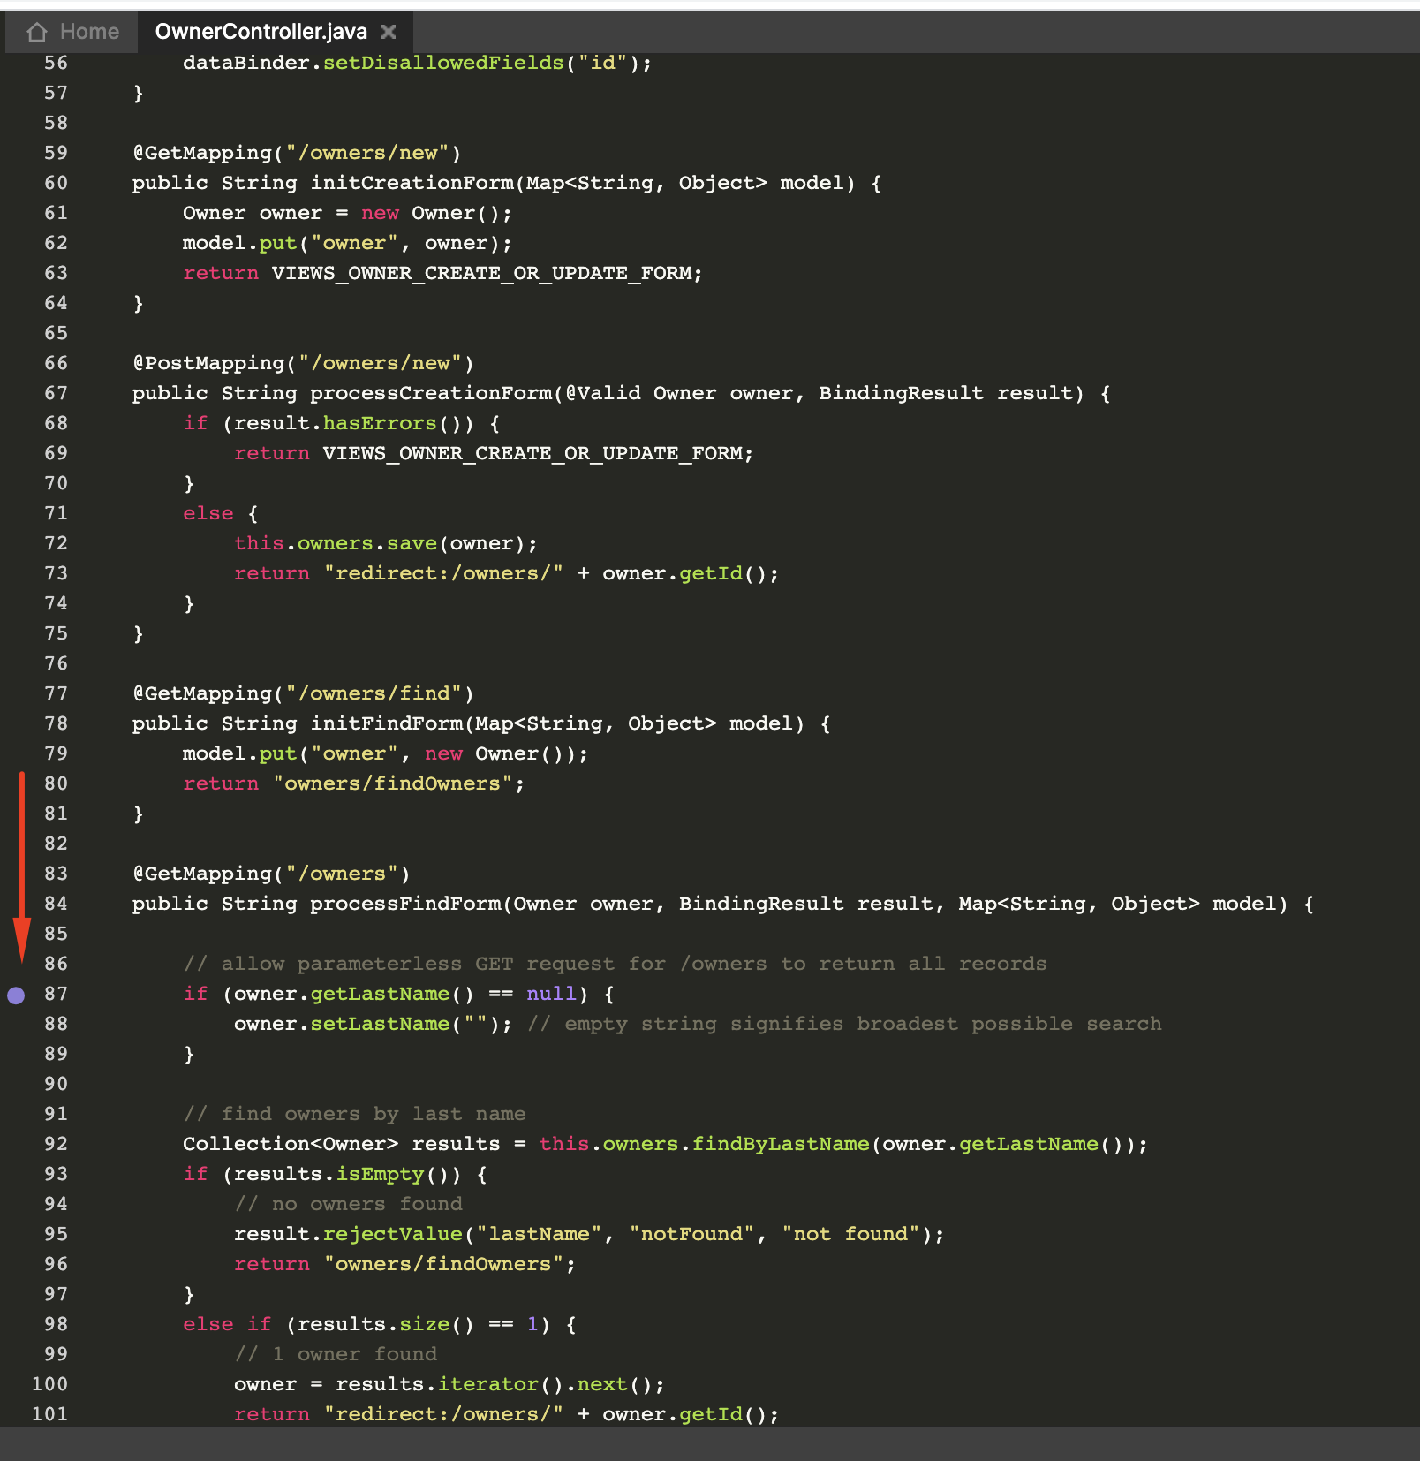Click the 'allow parameterless GET request' comment
Screen dimensions: 1420x1461
click(615, 964)
